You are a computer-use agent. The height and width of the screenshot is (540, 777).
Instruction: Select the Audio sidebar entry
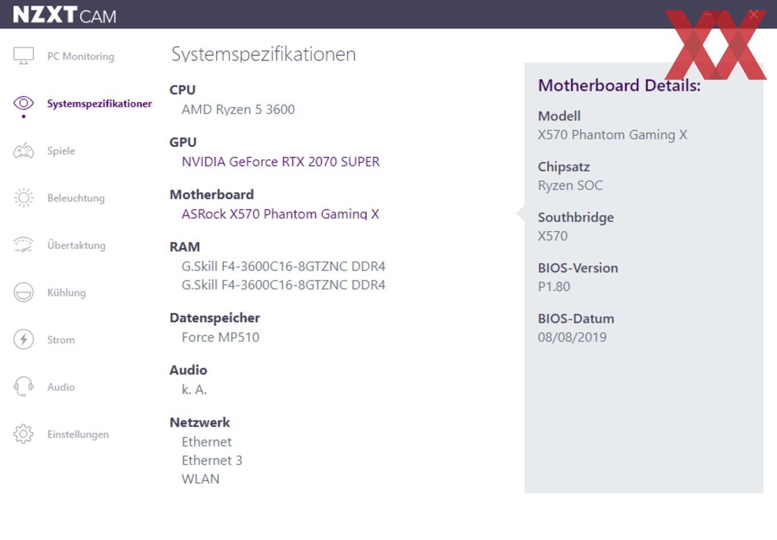61,387
